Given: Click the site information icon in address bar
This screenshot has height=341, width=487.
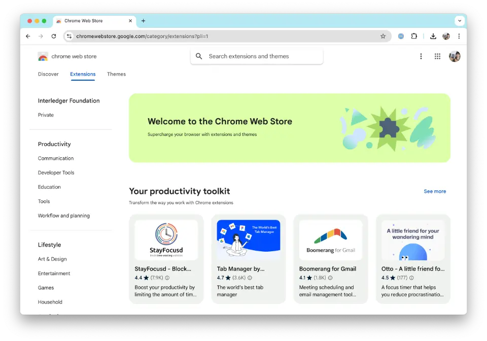Looking at the screenshot, I should [68, 36].
